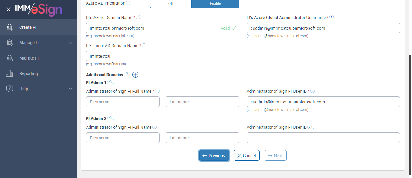Open Create FI in the sidebar

(x=39, y=27)
